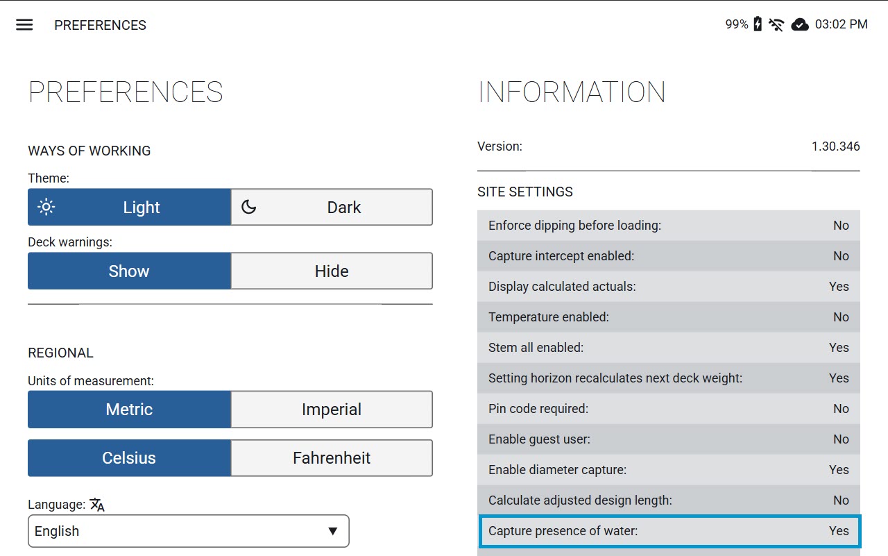Click the battery charging status icon
This screenshot has width=888, height=556.
tap(758, 24)
